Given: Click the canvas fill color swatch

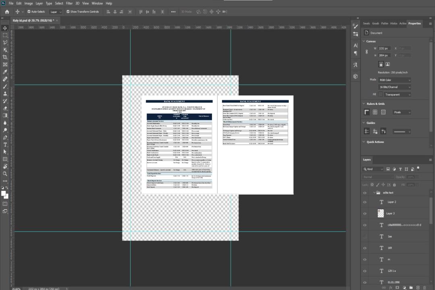Looking at the screenshot, I should pos(380,95).
